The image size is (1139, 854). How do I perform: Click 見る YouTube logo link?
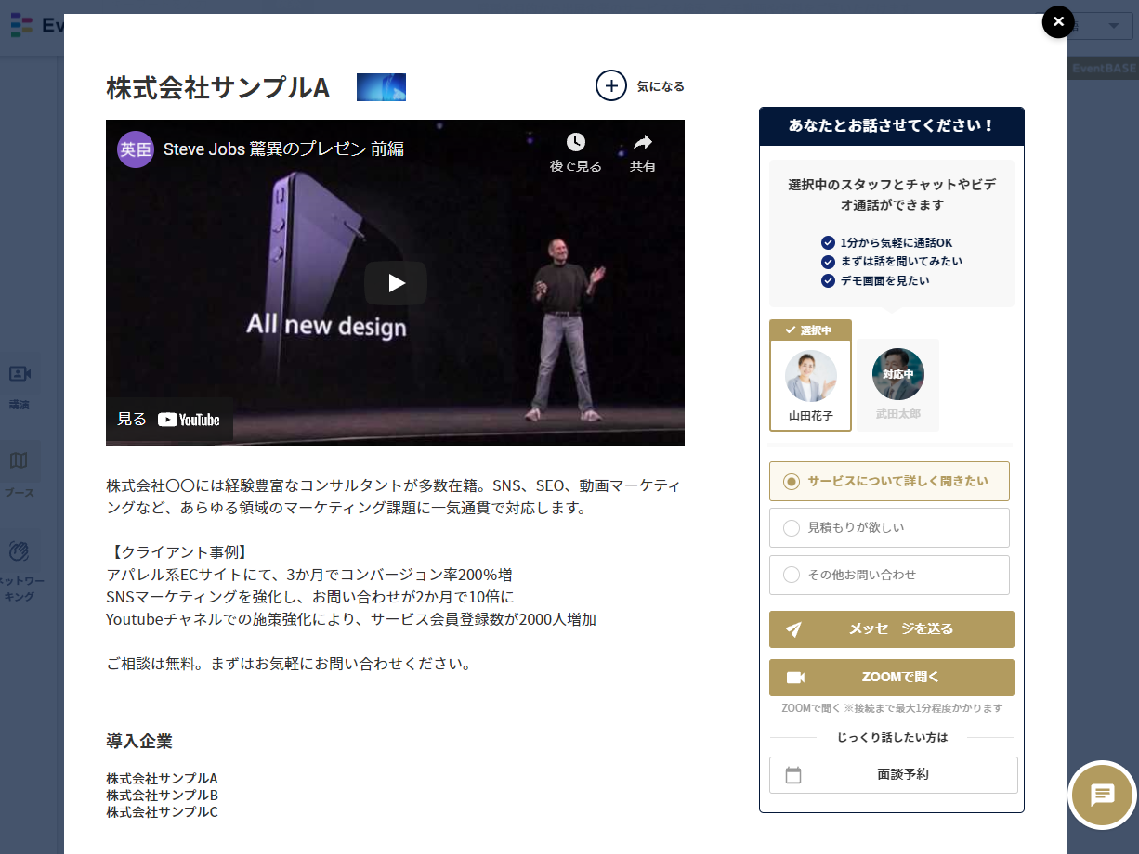tap(170, 420)
